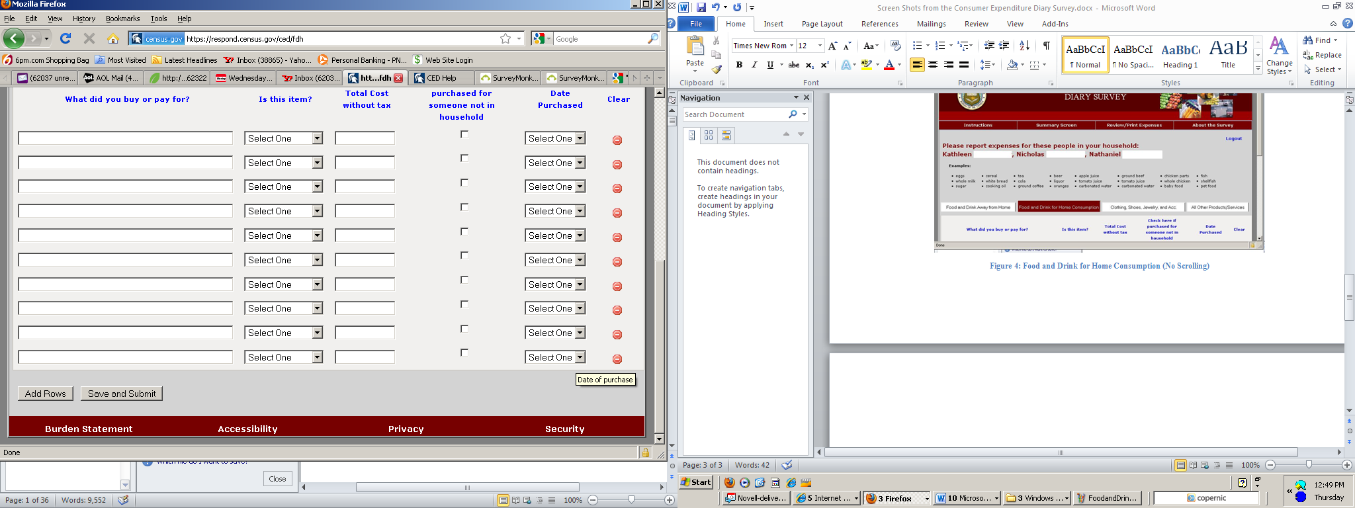1355x508 pixels.
Task: Open the Bookmarks menu in Firefox
Action: (122, 19)
